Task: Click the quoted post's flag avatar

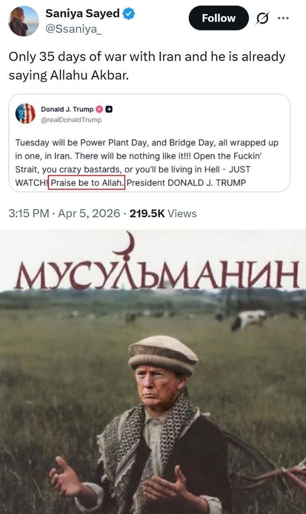Action: click(26, 114)
